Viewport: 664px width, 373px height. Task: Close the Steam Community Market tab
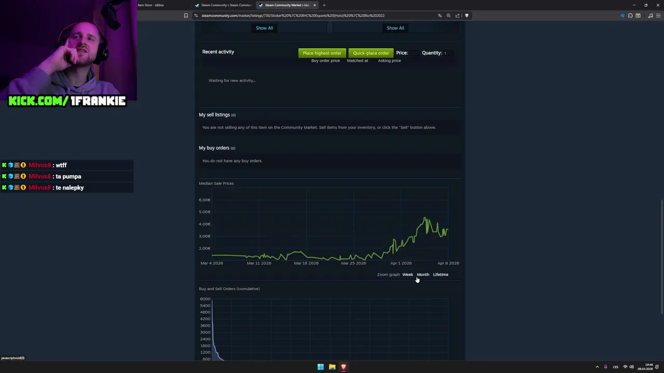314,5
